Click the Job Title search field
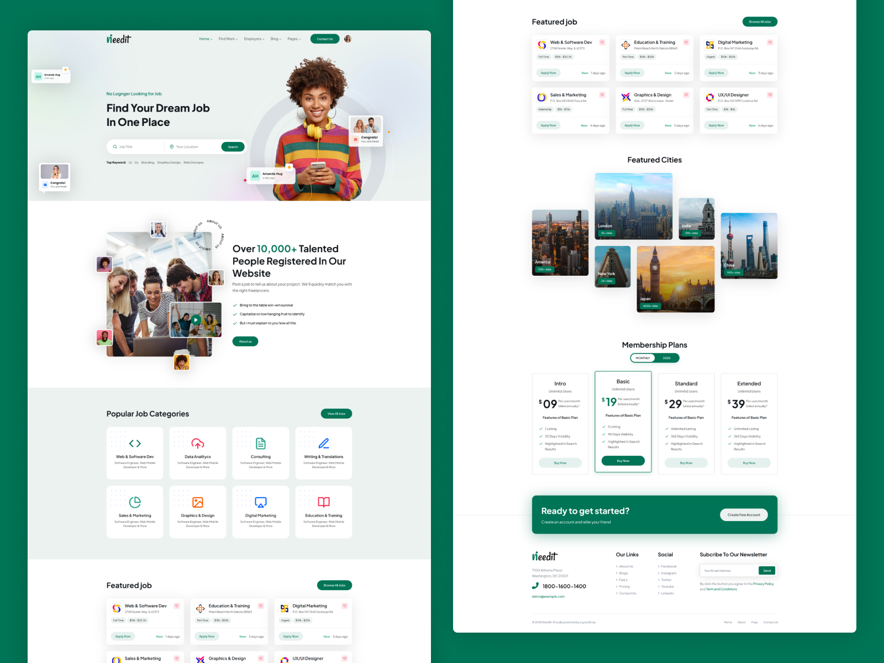Screen dimensions: 884x663 (x=137, y=146)
